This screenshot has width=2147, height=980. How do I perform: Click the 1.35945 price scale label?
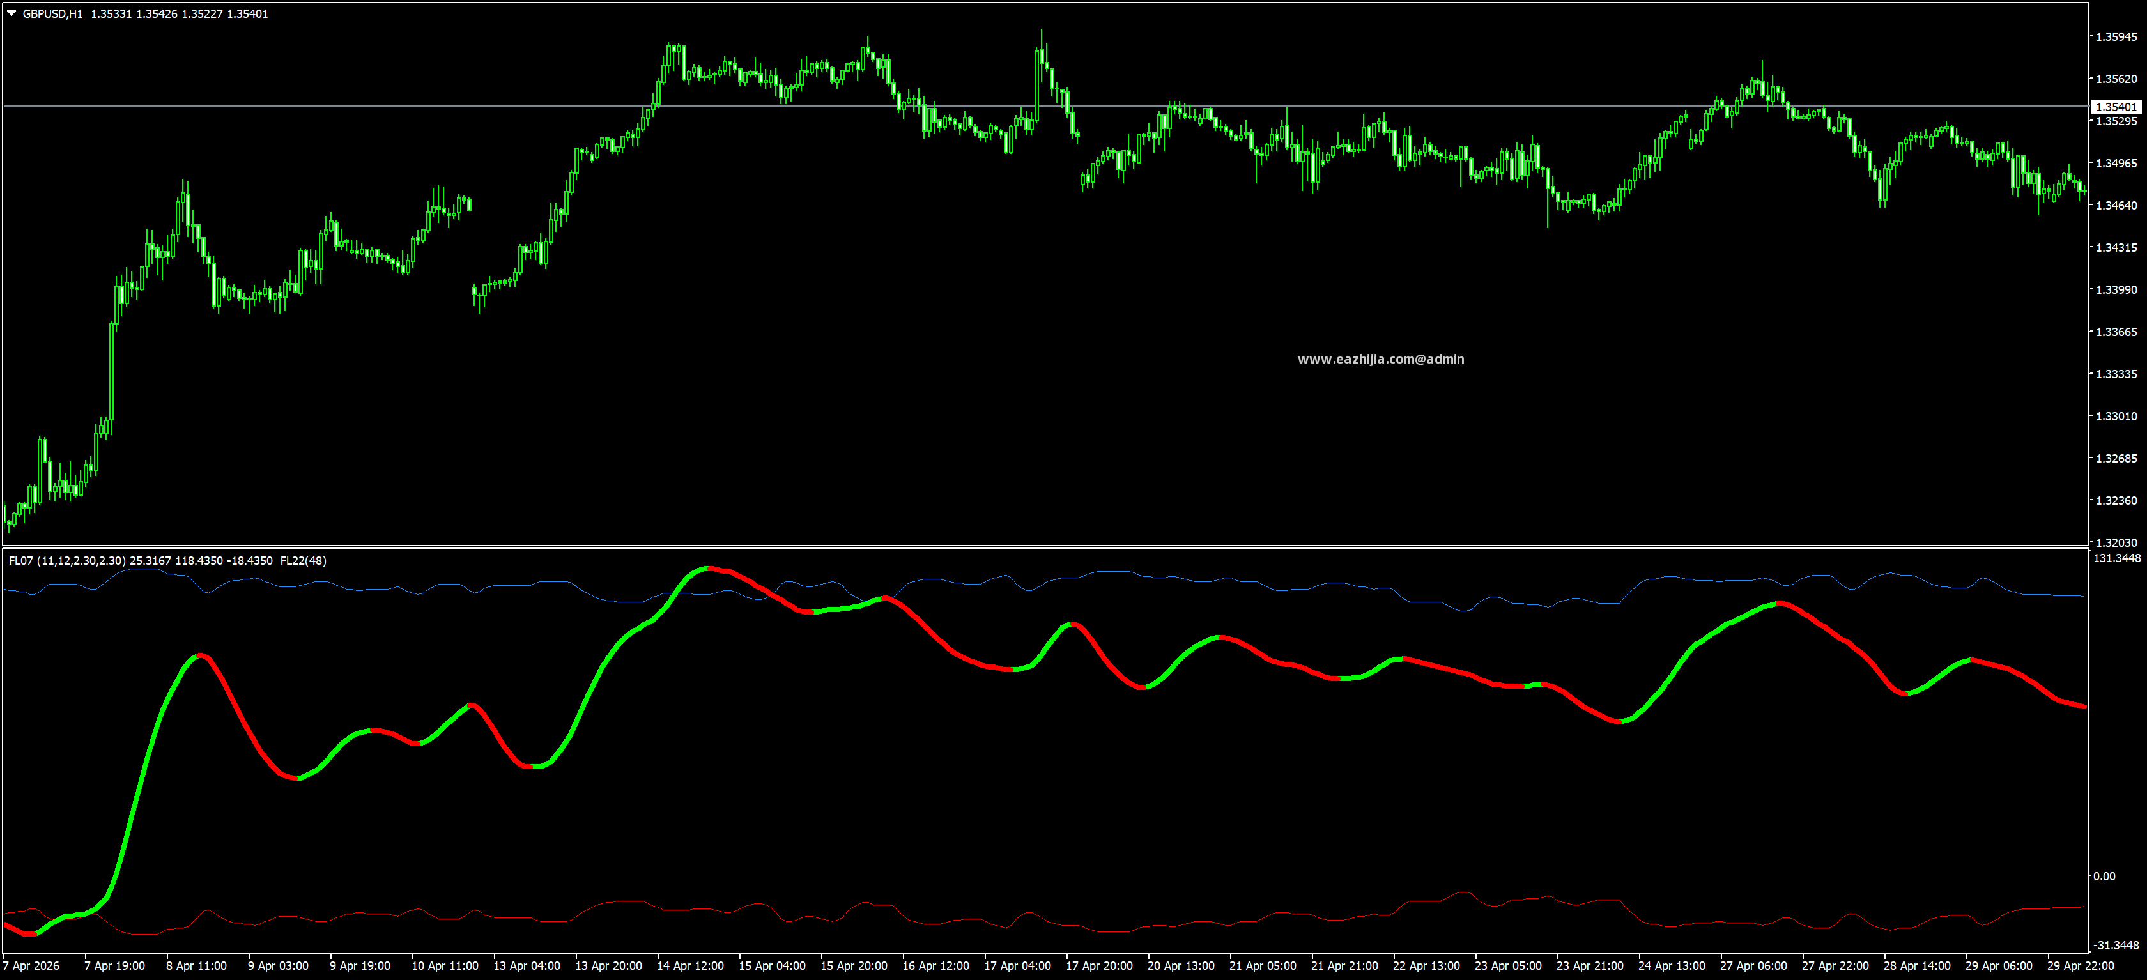pos(2116,36)
